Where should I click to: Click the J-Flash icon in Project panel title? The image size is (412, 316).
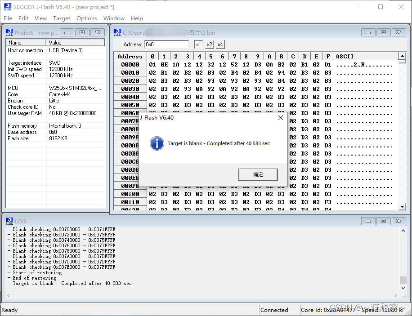click(x=9, y=32)
